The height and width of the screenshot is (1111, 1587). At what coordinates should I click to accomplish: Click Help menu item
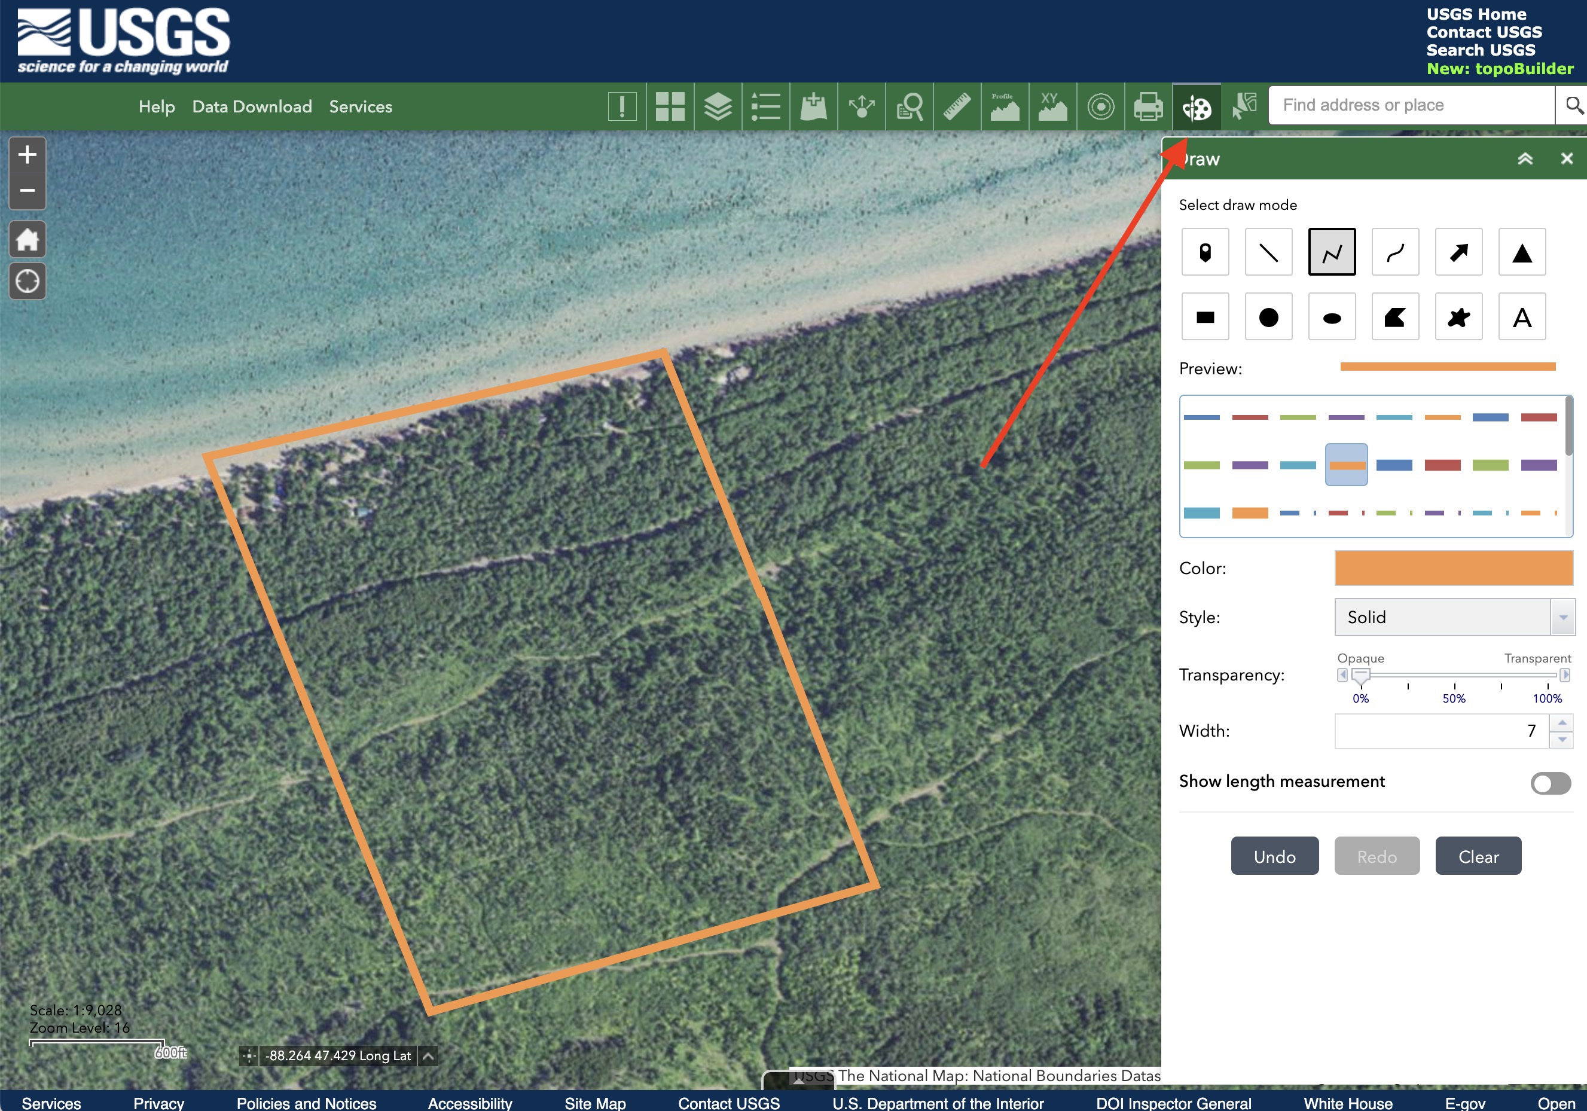tap(157, 108)
